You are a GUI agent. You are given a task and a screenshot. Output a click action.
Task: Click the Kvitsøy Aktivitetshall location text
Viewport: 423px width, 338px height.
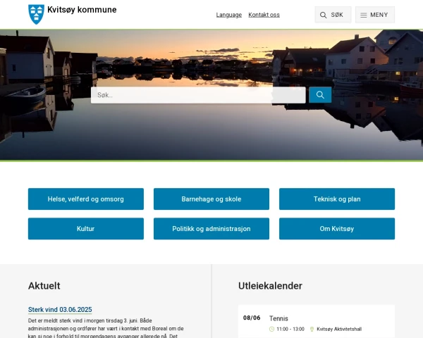tap(339, 329)
